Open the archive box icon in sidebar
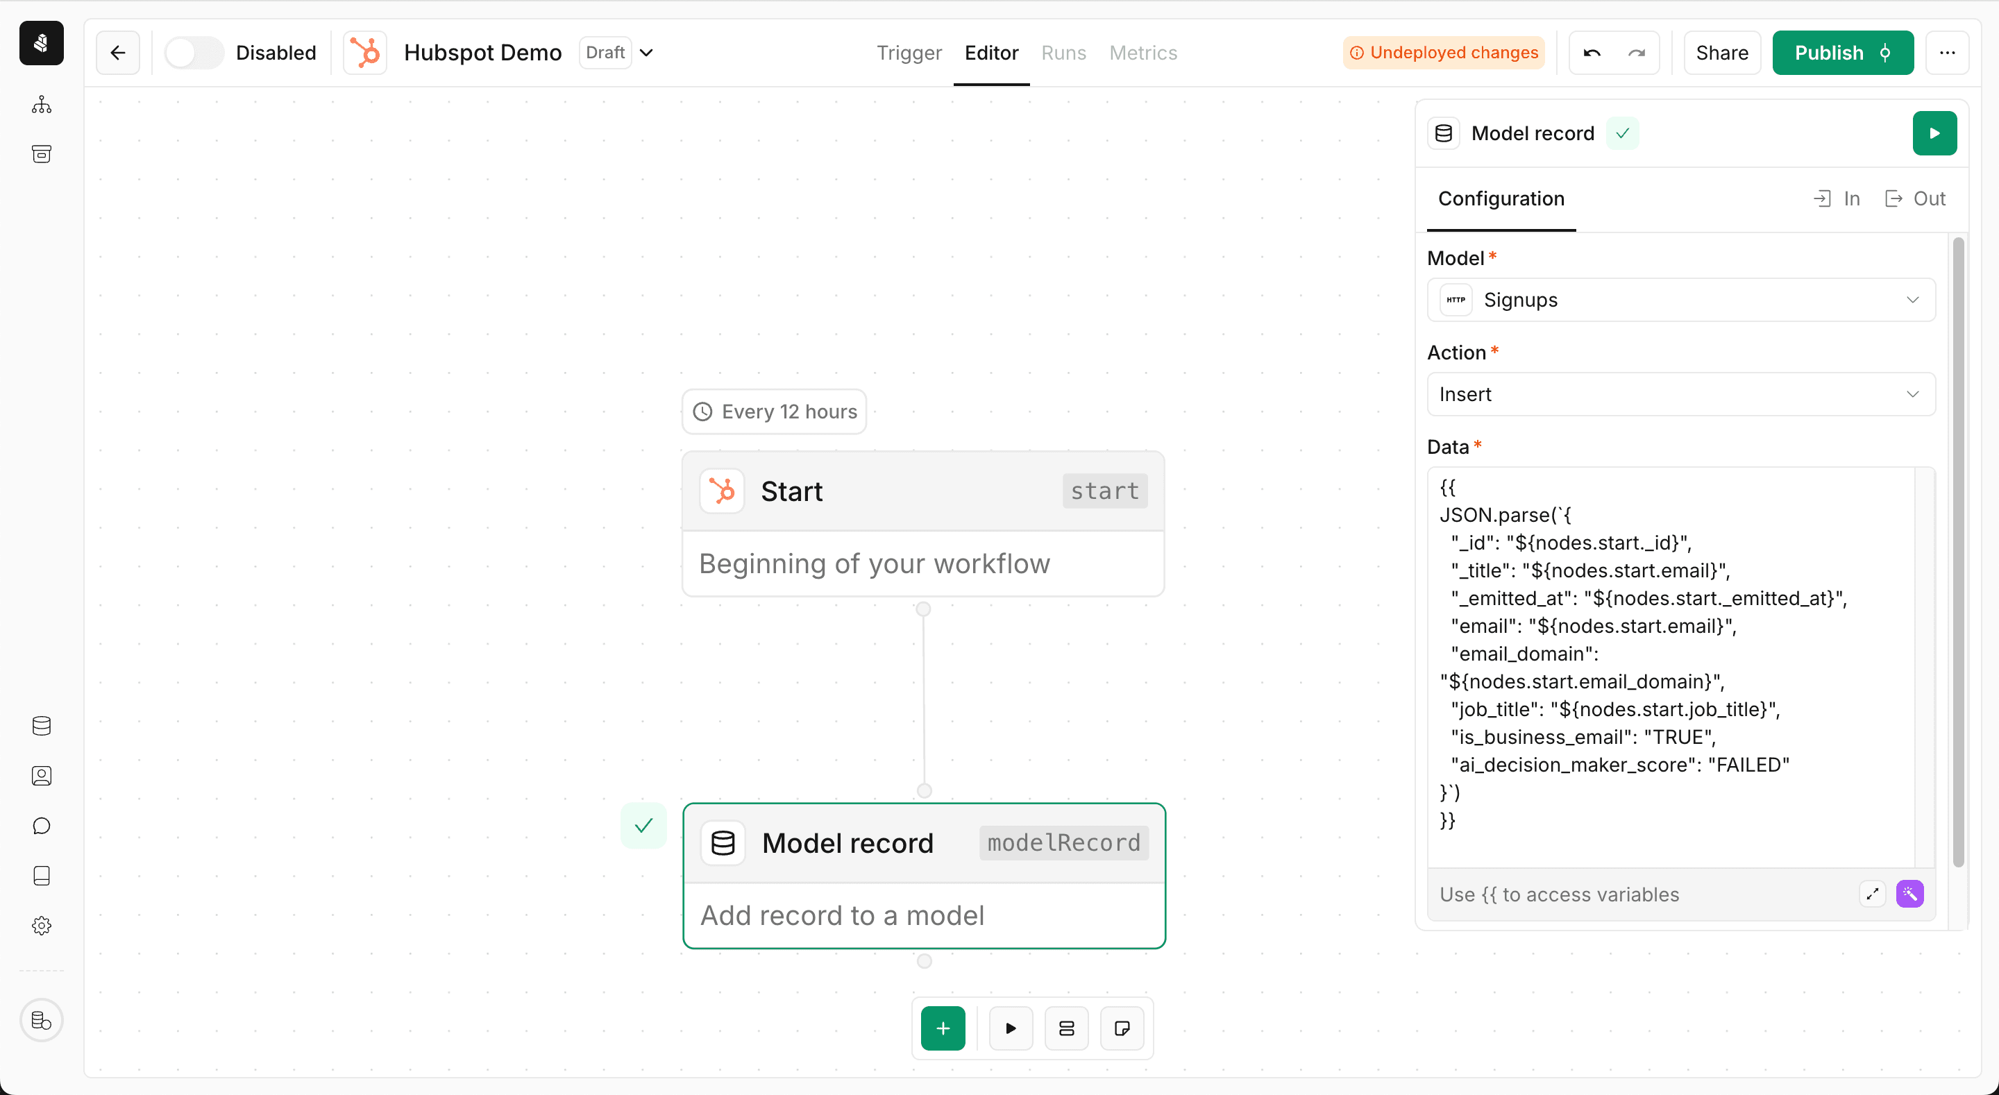1999x1095 pixels. pos(41,153)
